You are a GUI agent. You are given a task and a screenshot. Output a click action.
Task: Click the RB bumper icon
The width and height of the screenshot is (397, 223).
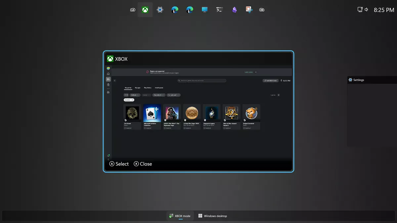coord(262,10)
